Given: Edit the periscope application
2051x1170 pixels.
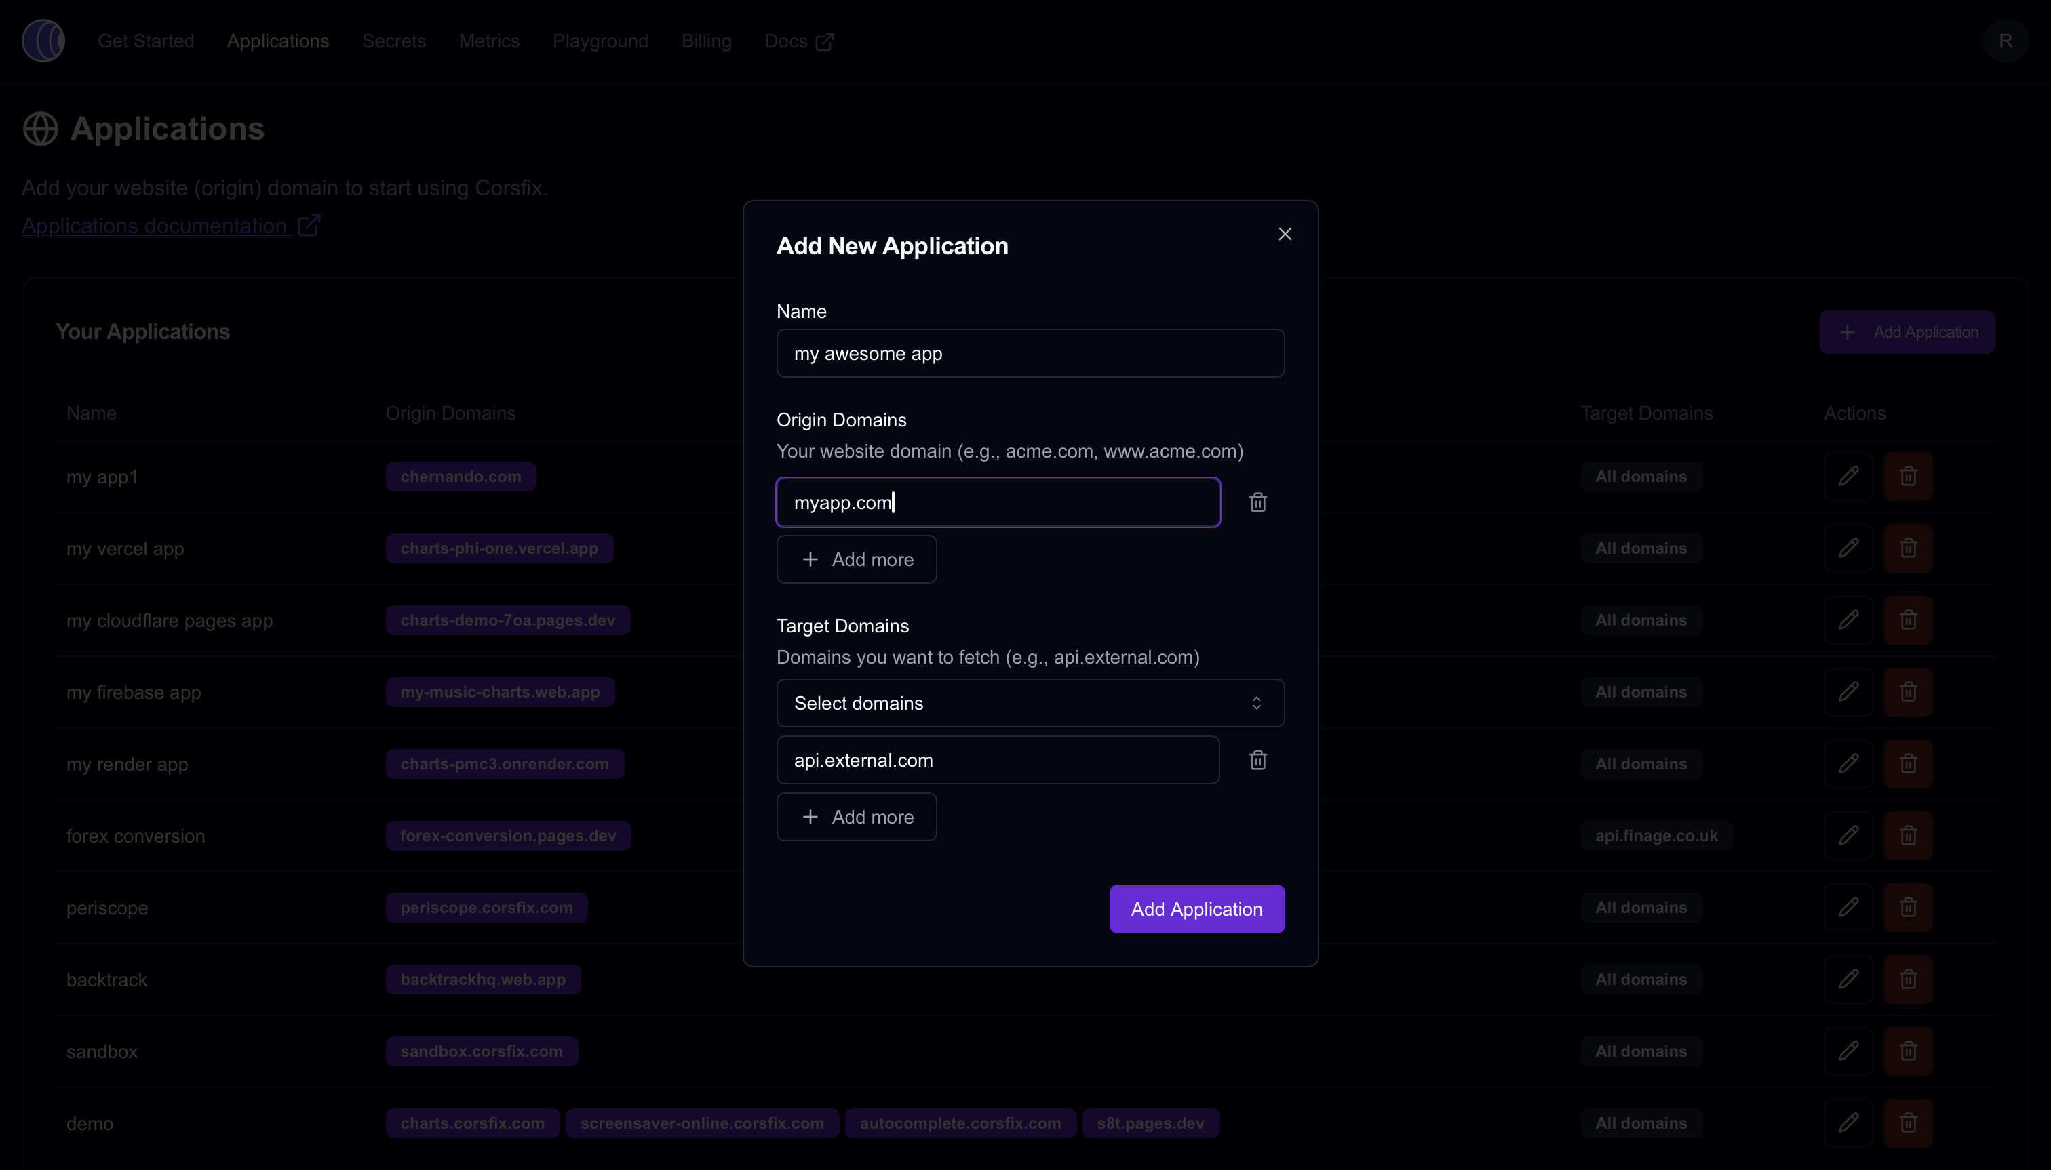Looking at the screenshot, I should 1848,907.
